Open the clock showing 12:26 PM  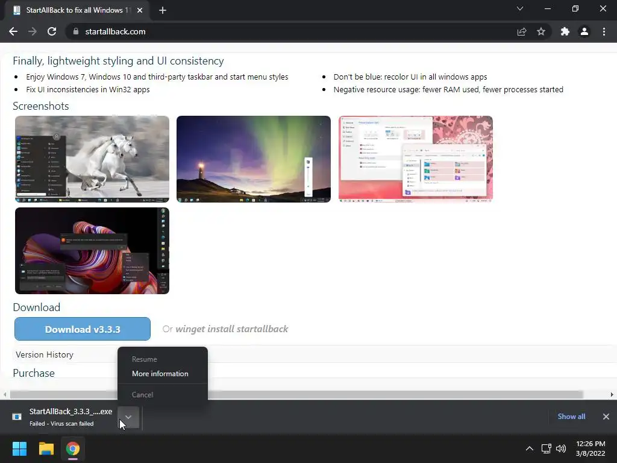point(590,449)
